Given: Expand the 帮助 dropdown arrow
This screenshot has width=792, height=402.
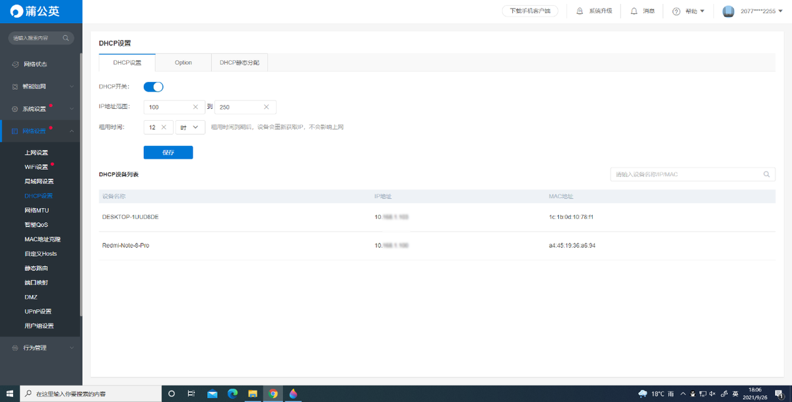Looking at the screenshot, I should [x=702, y=11].
